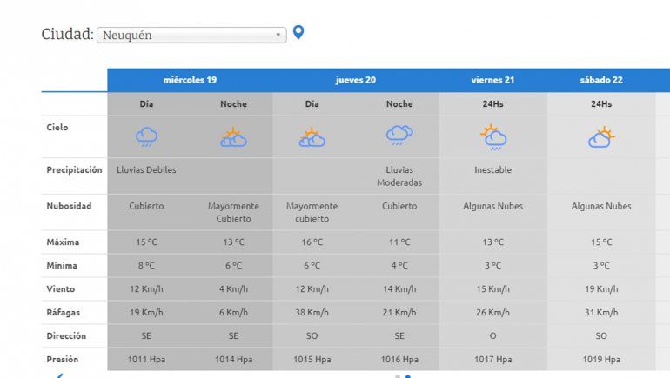Click the sun-and-cloud icon for sábado 22
Screen dimensions: 670x378
(x=601, y=136)
